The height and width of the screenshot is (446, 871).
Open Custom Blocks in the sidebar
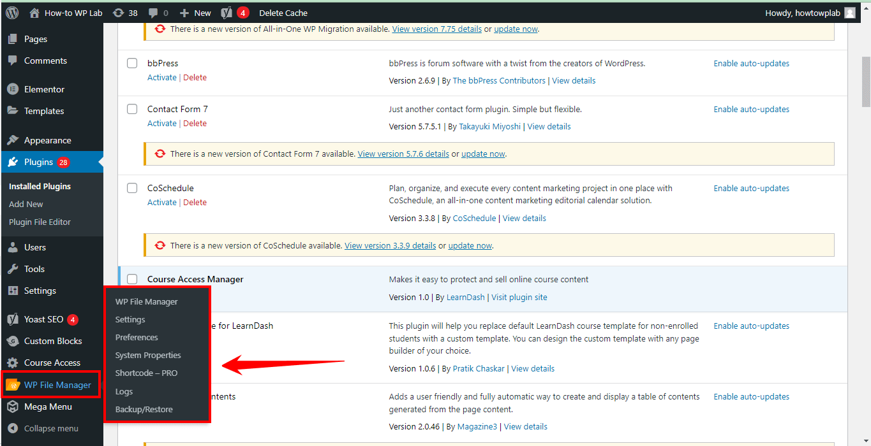coord(52,341)
